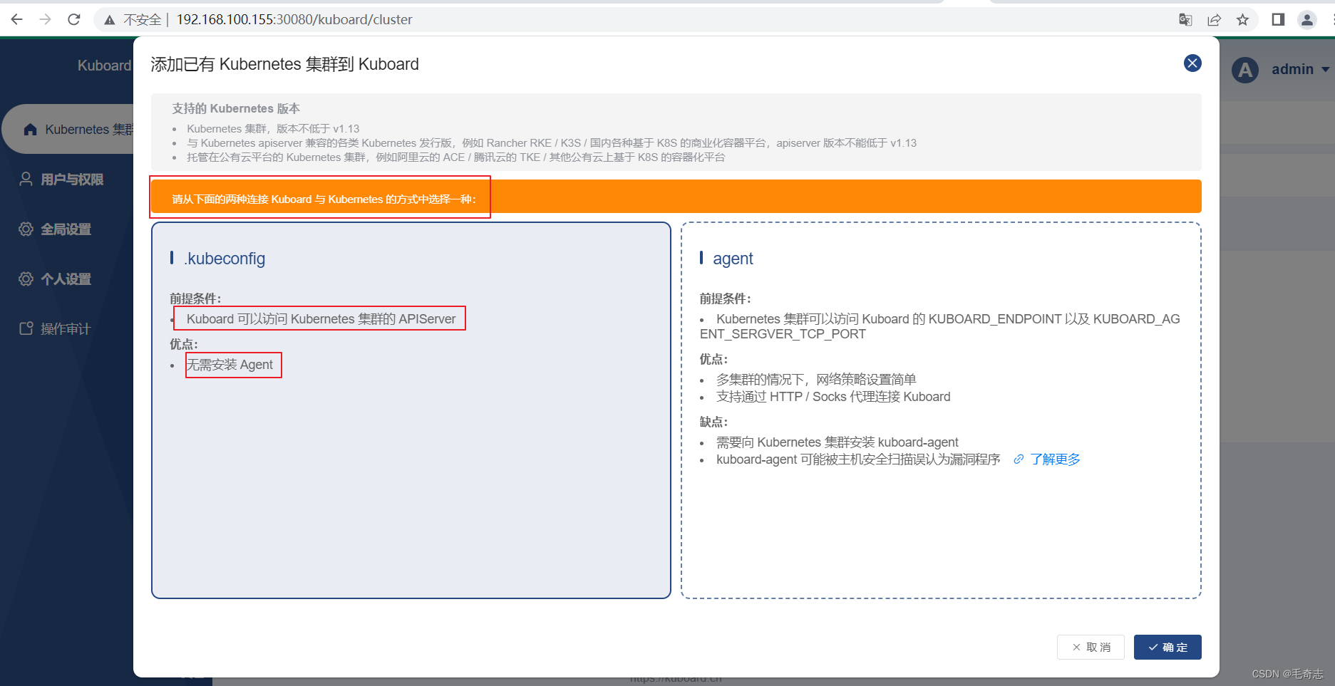Open 操作审计 menu item
The height and width of the screenshot is (686, 1335).
[x=66, y=329]
